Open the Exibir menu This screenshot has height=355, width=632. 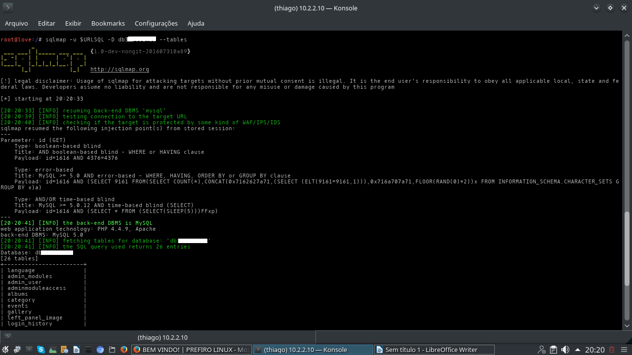click(73, 23)
